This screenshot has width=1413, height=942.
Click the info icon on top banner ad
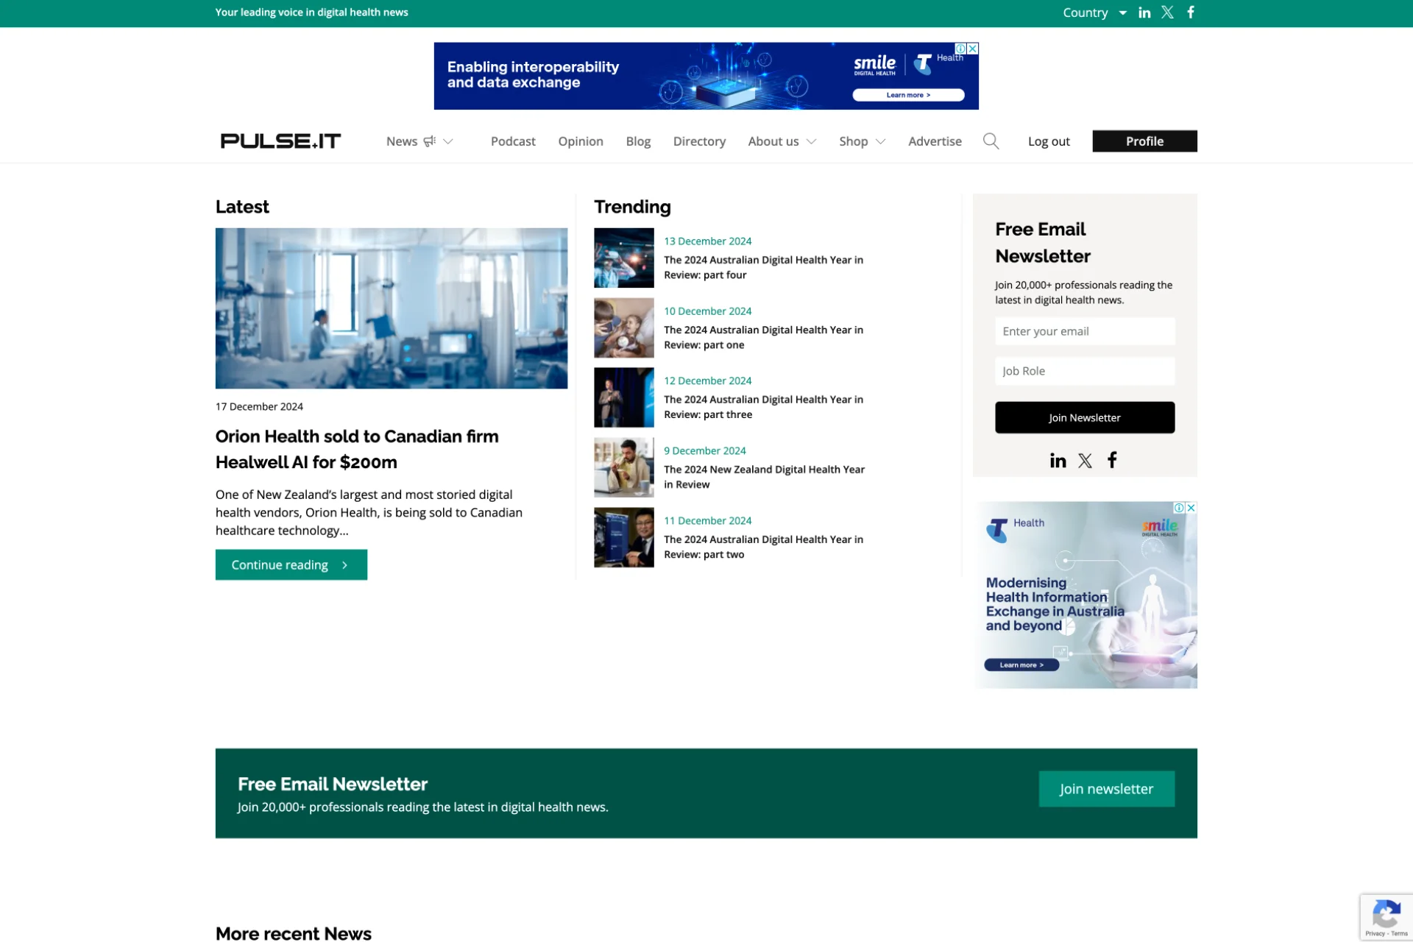(x=960, y=49)
